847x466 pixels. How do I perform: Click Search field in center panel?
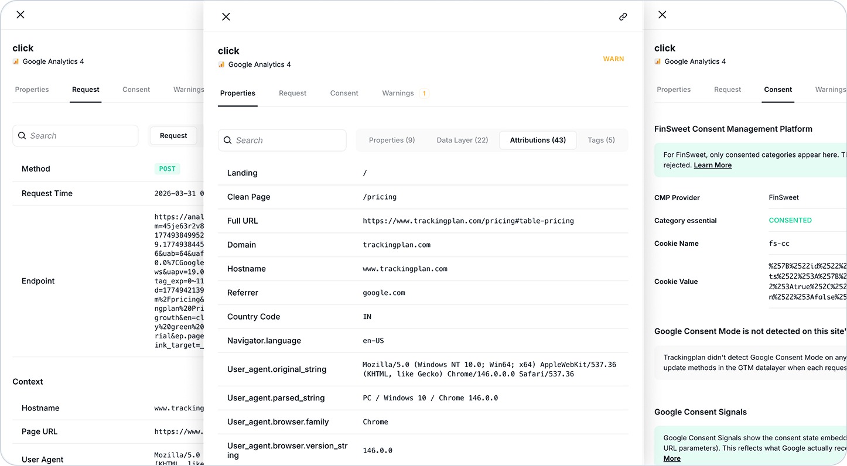point(282,141)
